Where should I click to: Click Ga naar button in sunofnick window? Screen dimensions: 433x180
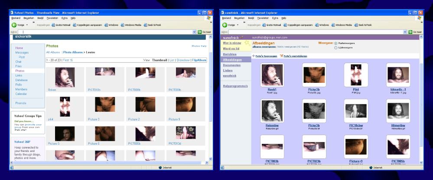(x=416, y=32)
